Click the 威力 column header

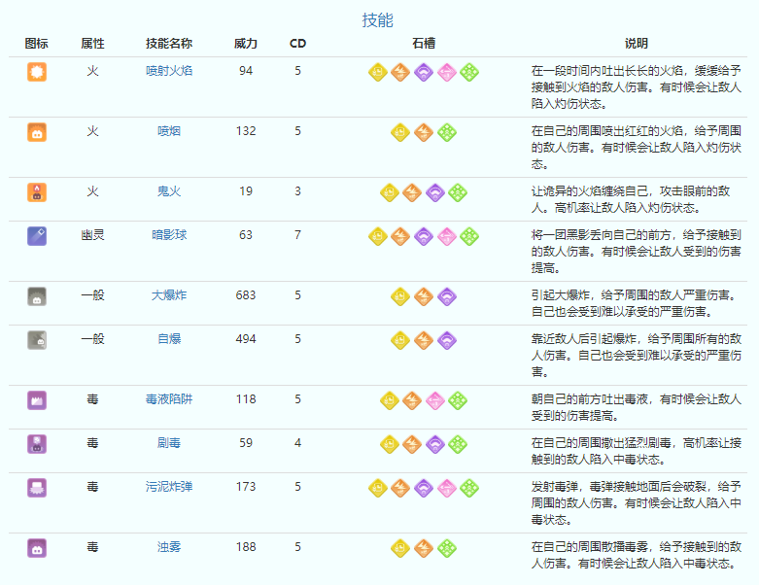coord(246,44)
